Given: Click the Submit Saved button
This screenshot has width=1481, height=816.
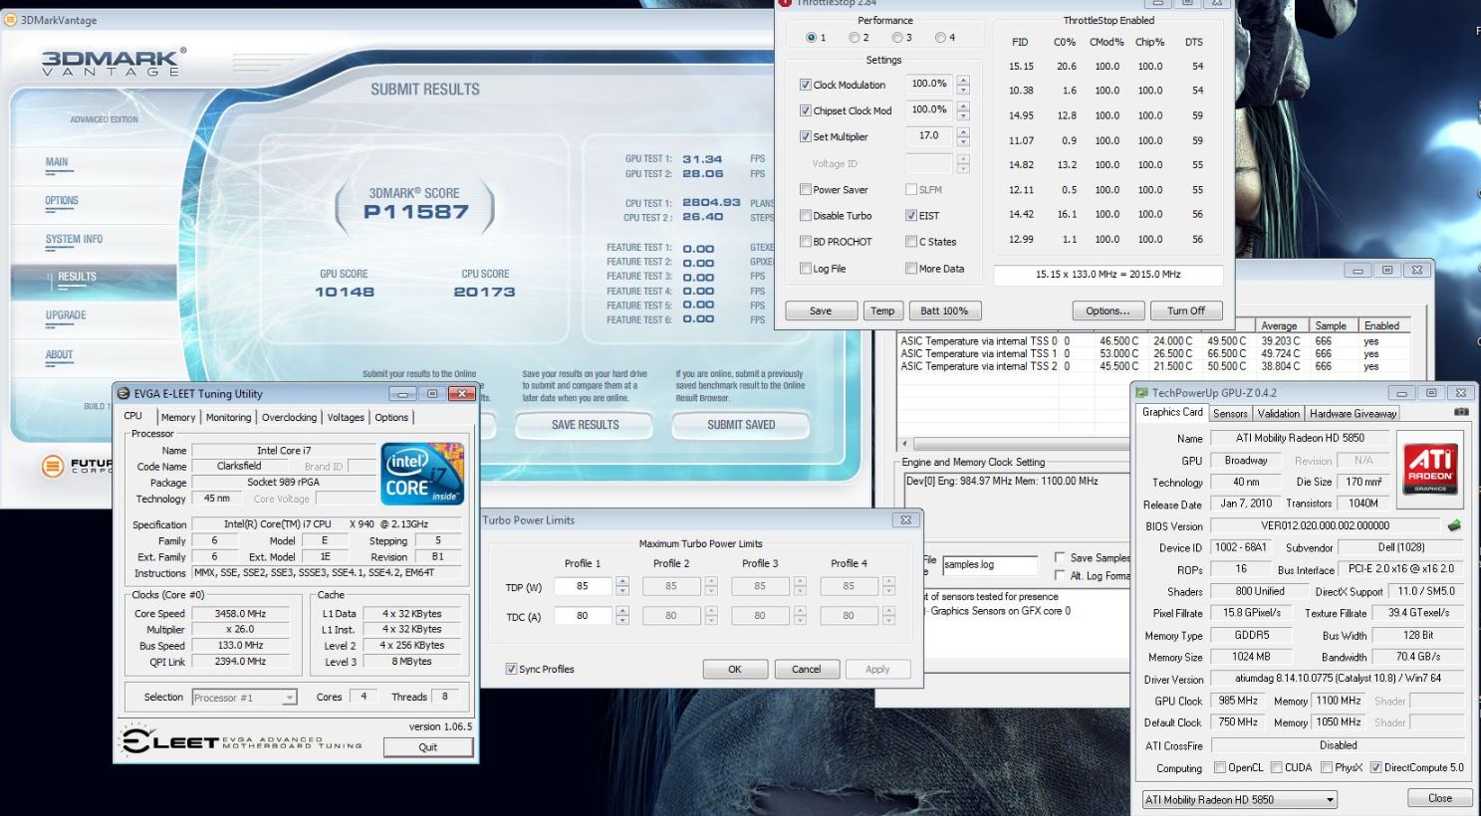Looking at the screenshot, I should pos(740,425).
